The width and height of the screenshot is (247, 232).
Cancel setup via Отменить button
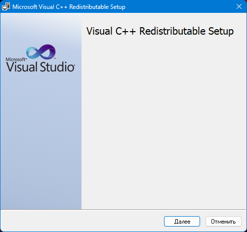(223, 222)
